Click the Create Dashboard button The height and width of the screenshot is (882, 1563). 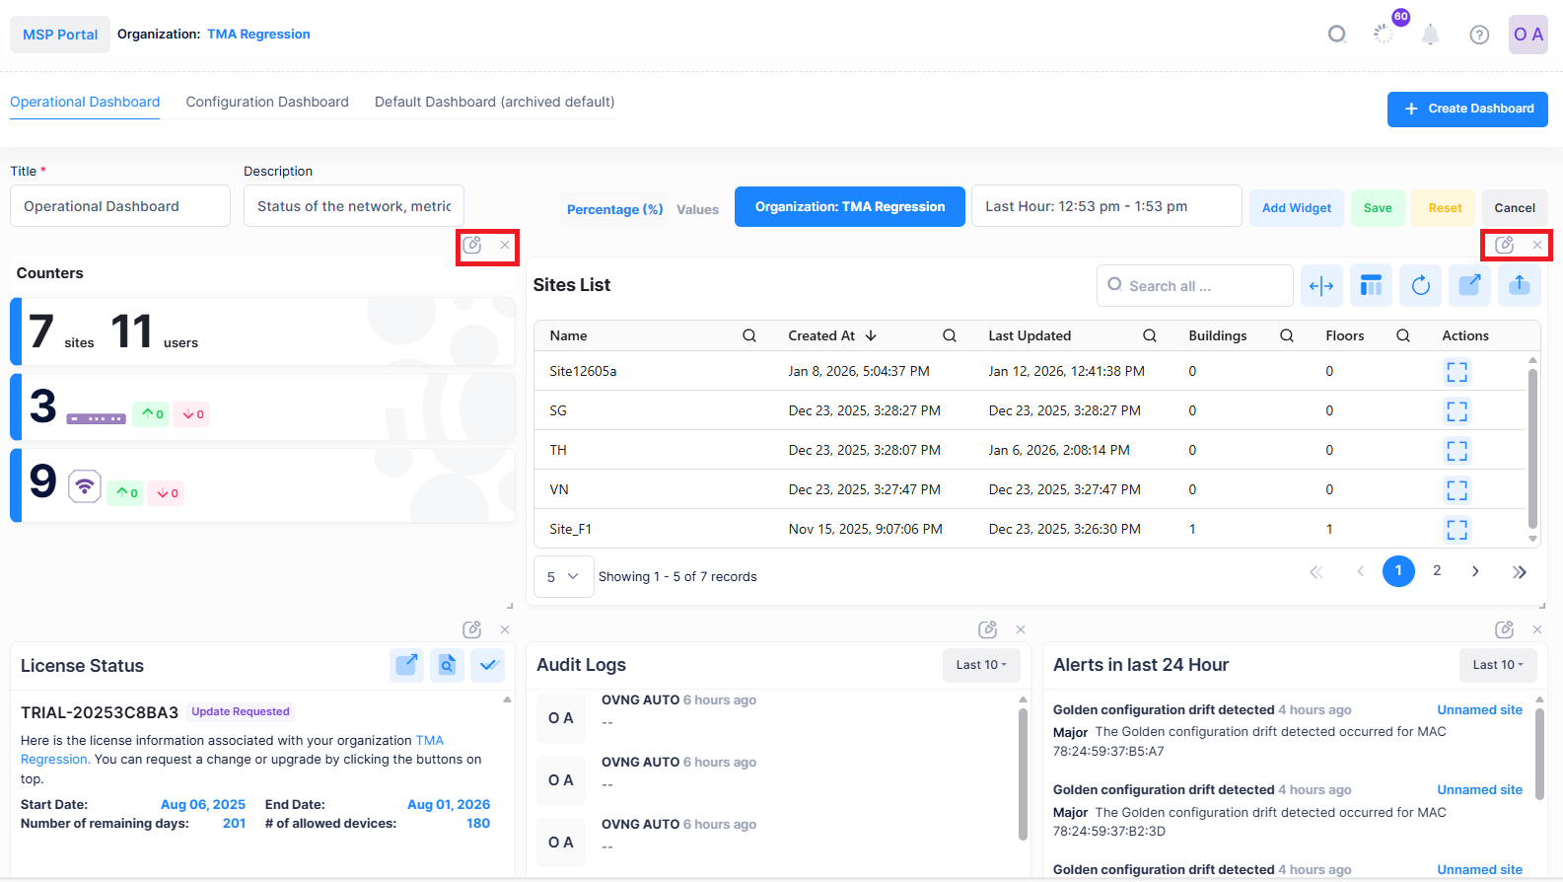pos(1466,109)
